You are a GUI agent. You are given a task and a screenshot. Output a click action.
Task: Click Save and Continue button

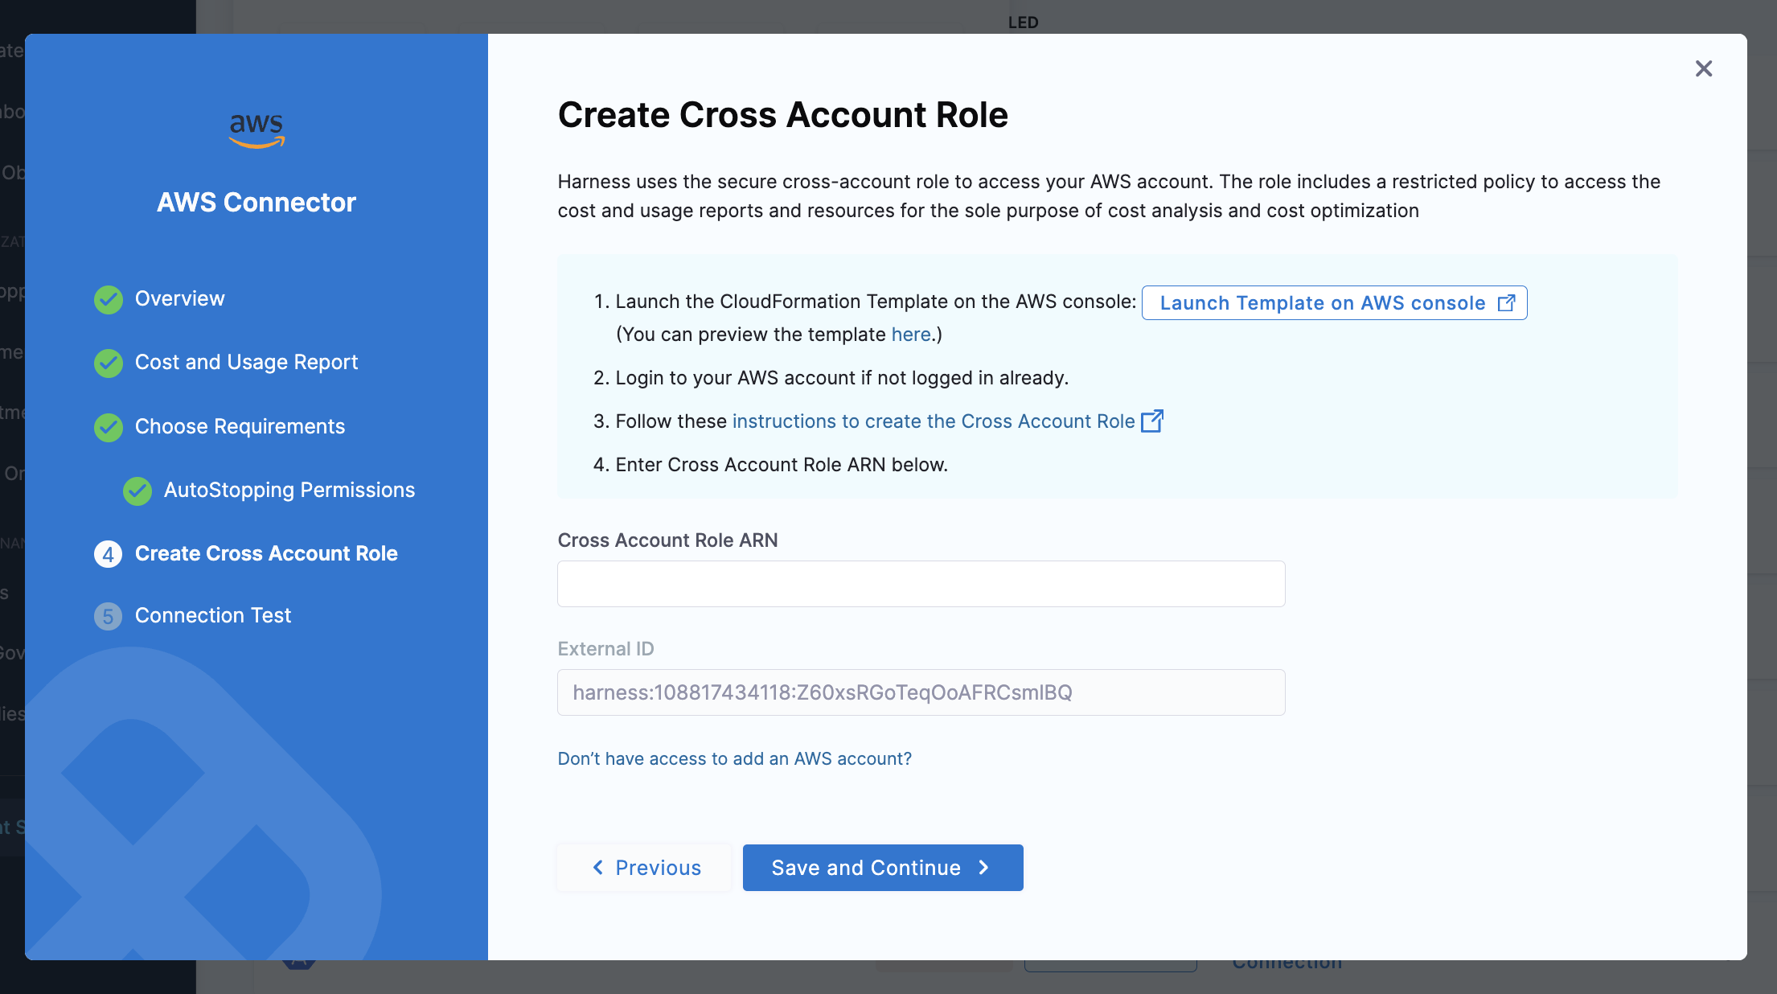click(883, 868)
